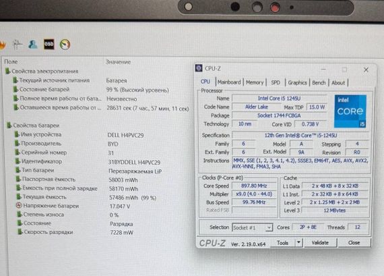Screen dimensions: 384x276
Task: Open the Graphics tab
Action: (297, 83)
